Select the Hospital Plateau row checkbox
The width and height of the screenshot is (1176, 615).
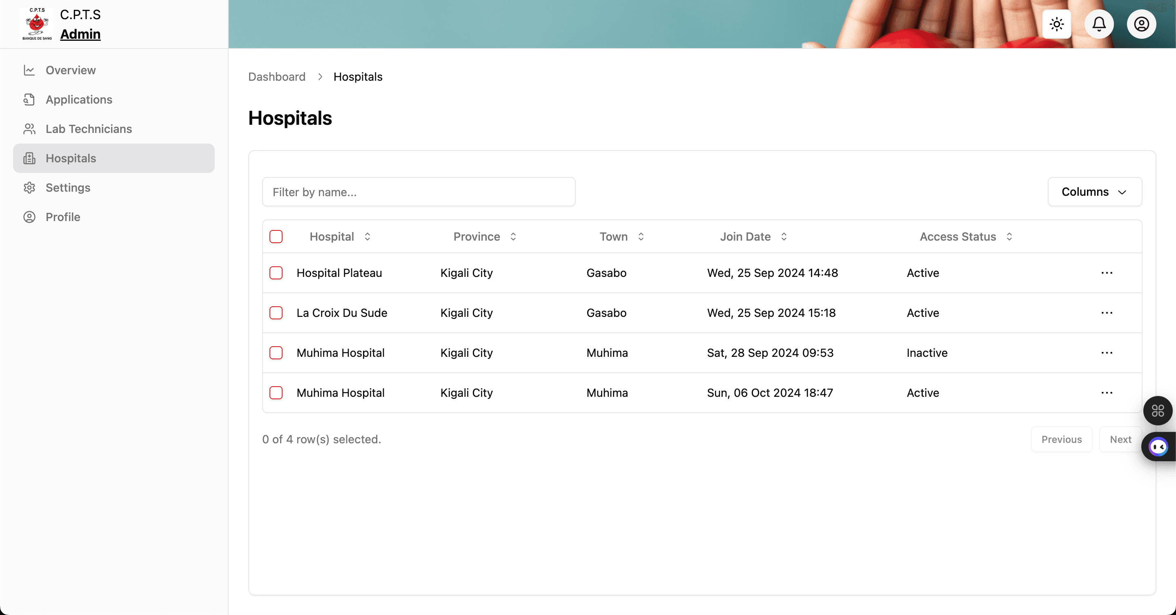[276, 273]
